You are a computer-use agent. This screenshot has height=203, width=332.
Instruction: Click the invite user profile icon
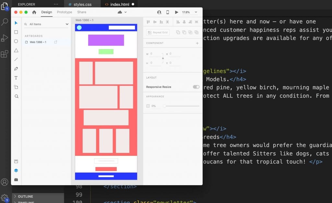click(x=159, y=12)
